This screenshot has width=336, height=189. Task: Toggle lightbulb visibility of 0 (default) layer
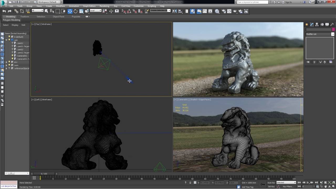[9, 37]
